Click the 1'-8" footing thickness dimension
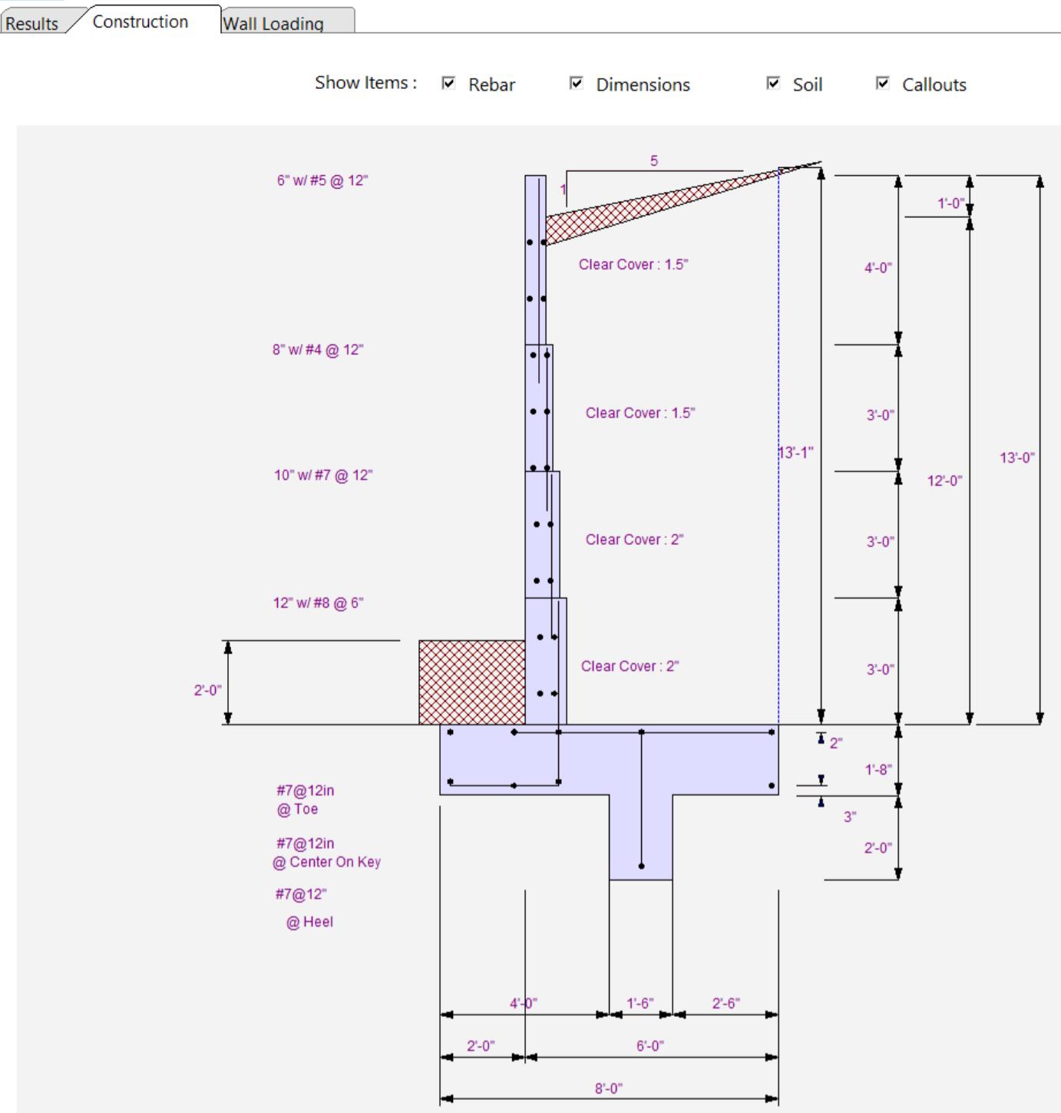The width and height of the screenshot is (1061, 1113). point(878,770)
